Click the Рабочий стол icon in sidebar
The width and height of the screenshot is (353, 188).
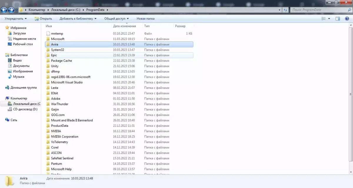coord(10,44)
